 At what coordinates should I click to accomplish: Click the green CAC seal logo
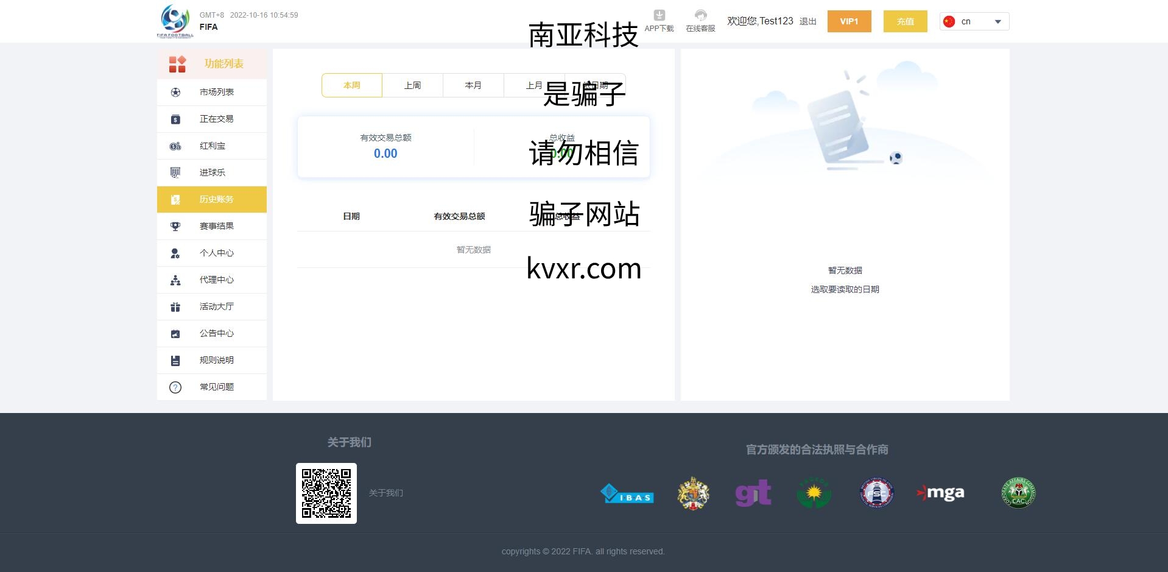pos(1019,493)
